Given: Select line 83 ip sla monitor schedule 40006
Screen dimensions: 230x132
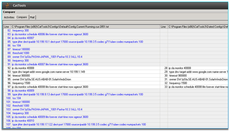Looking at the screenshot, I should point(50,34).
